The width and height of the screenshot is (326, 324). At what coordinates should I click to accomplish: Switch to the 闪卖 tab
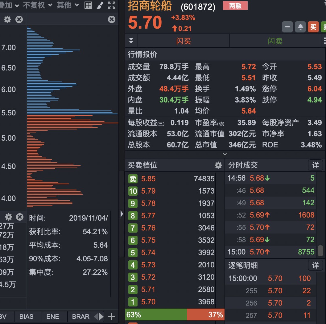pos(275,41)
